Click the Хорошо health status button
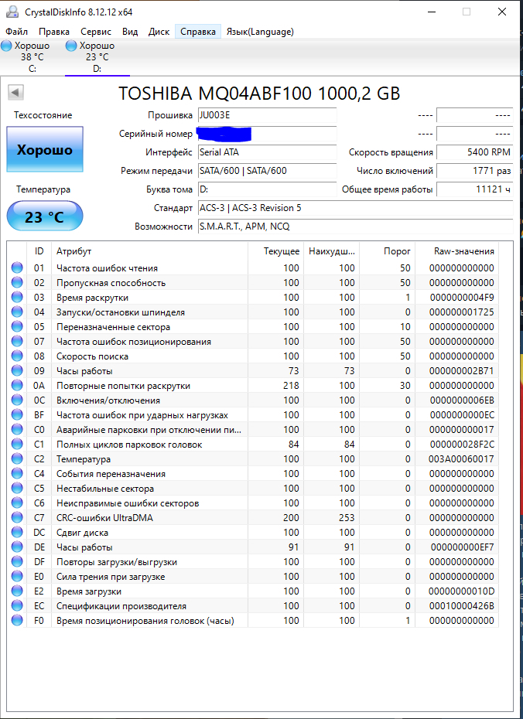523x719 pixels. point(45,150)
